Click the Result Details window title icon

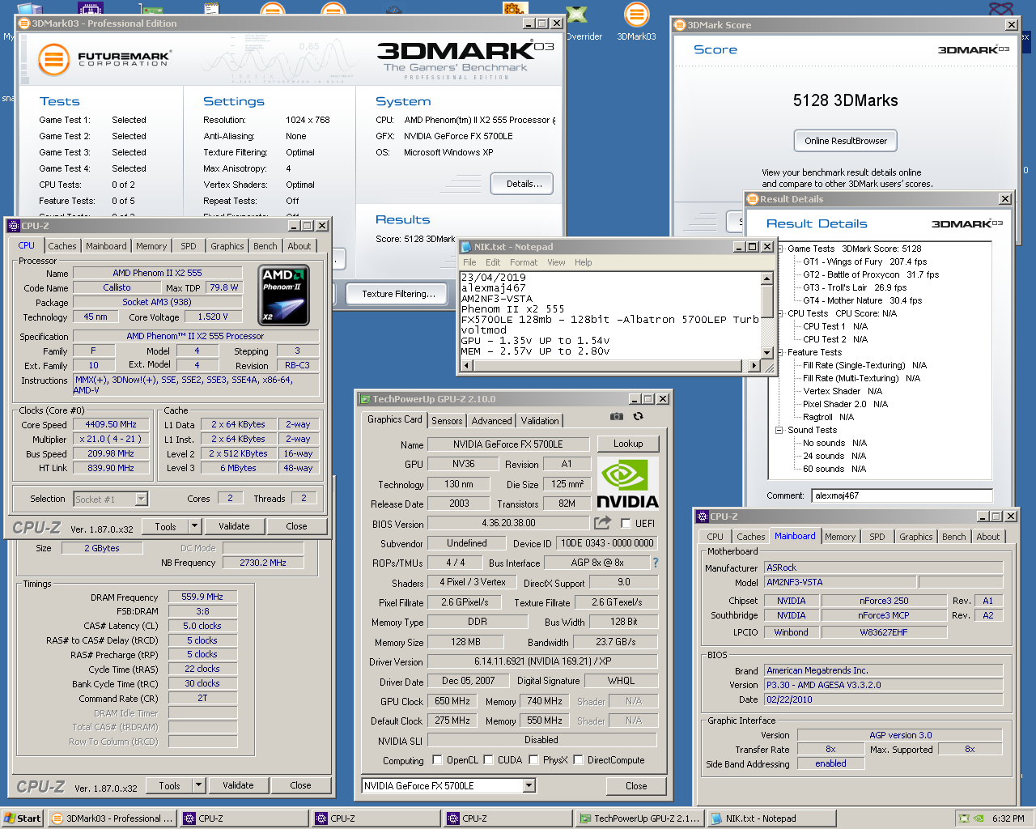click(753, 199)
